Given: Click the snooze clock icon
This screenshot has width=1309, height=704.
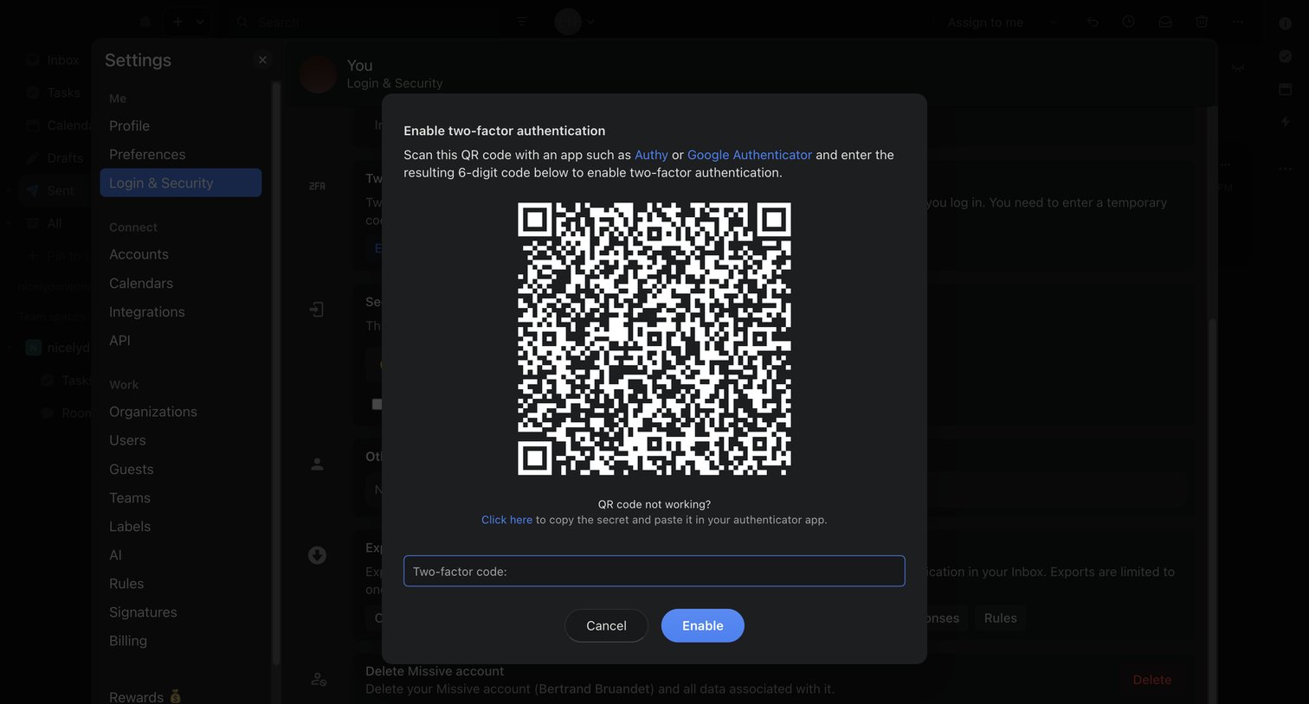Looking at the screenshot, I should pyautogui.click(x=1129, y=22).
